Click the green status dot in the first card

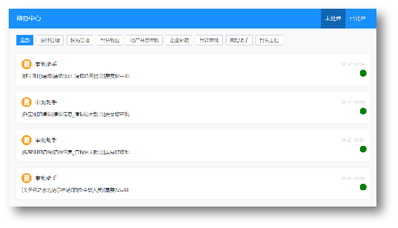(x=363, y=73)
